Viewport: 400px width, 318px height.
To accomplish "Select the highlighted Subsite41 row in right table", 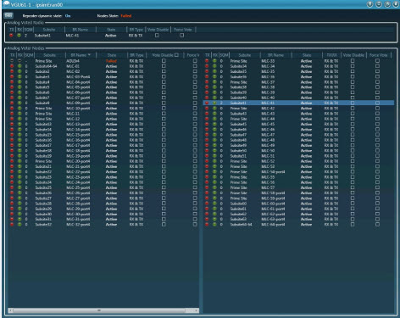I will pyautogui.click(x=298, y=103).
